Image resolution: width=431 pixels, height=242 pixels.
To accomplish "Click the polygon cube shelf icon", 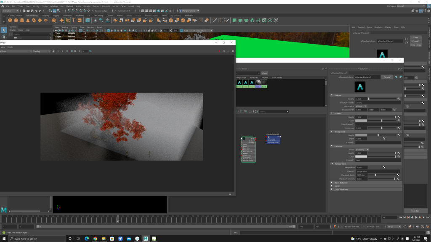I will point(16,20).
